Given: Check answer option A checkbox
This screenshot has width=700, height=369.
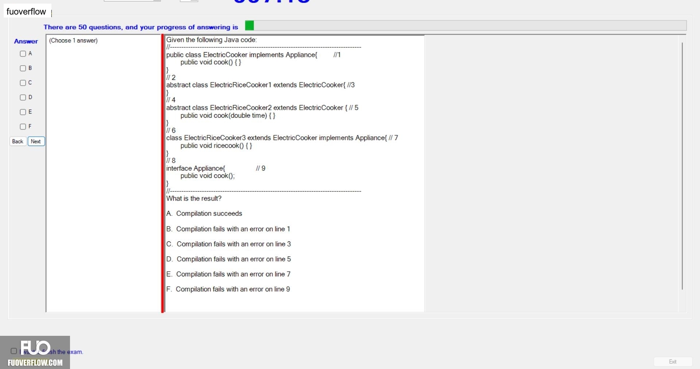Looking at the screenshot, I should pos(23,54).
